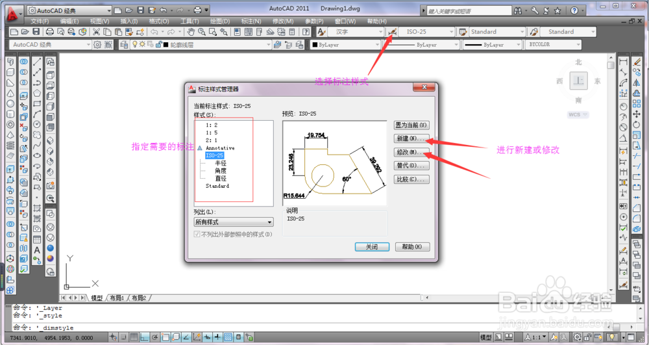Viewport: 649px width, 345px height.
Task: Click search keyword input field
Action: 468,11
